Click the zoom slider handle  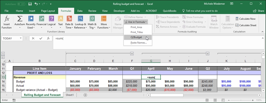click(241, 100)
